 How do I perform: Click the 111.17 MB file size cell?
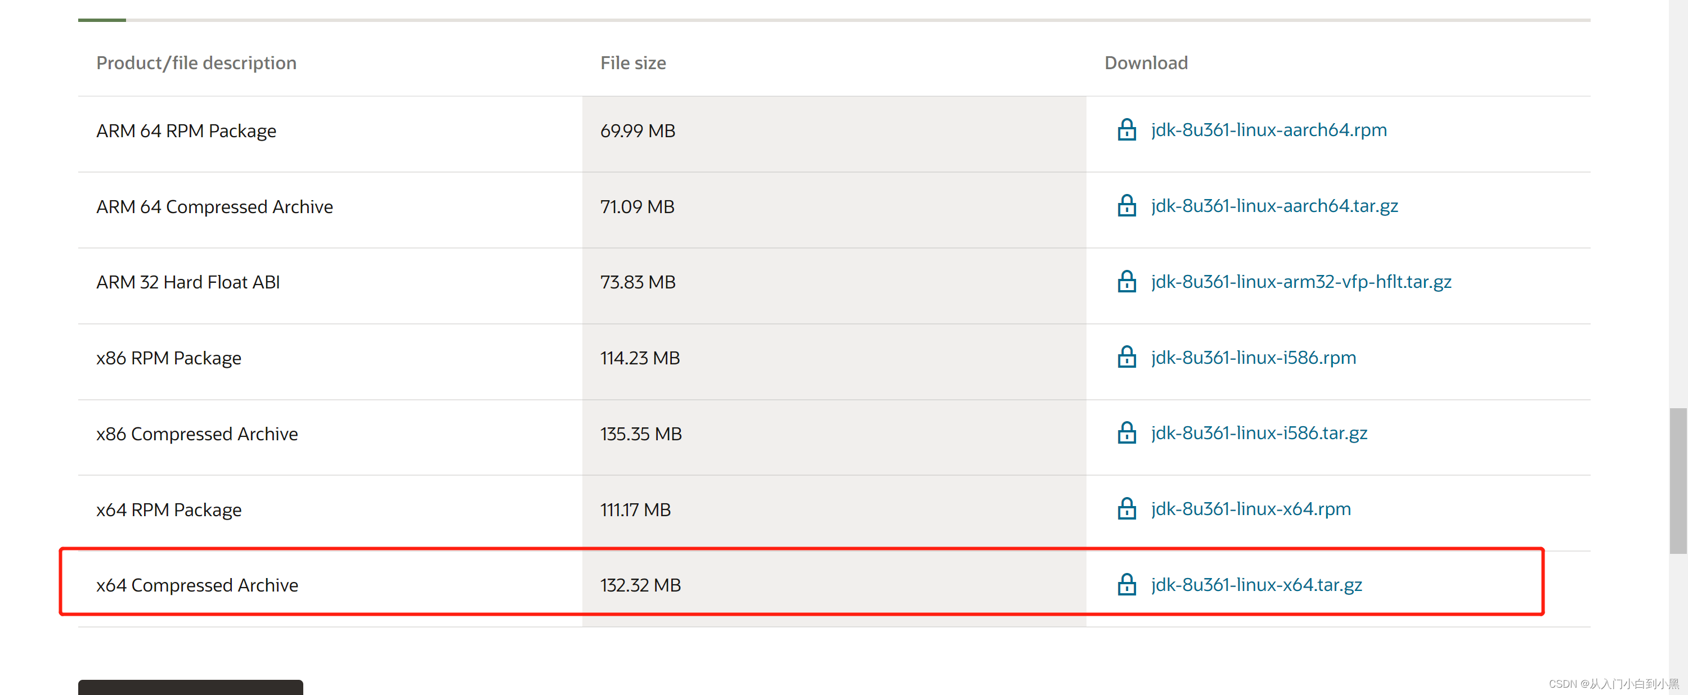833,513
